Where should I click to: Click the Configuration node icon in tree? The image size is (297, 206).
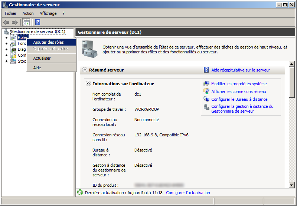click(x=14, y=55)
